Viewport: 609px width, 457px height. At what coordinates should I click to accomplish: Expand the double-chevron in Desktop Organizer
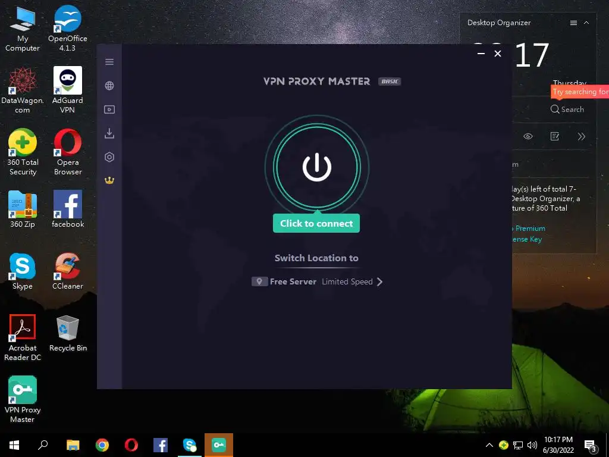tap(582, 136)
